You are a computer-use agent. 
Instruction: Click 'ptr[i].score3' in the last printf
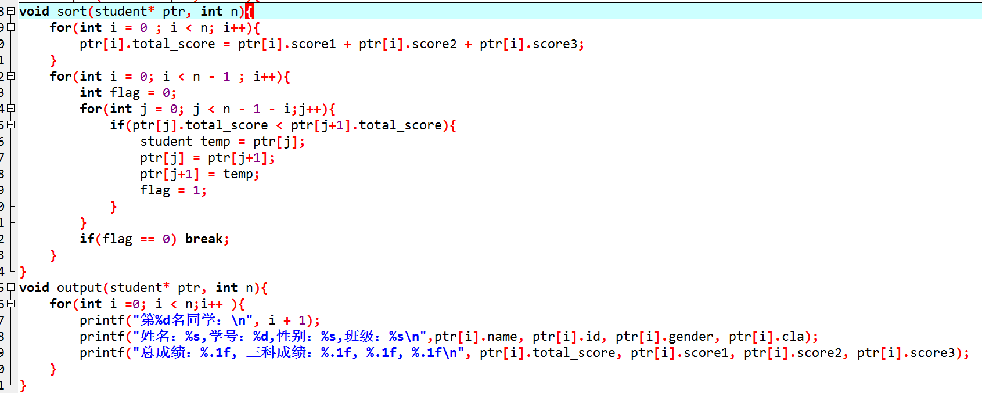(x=906, y=352)
